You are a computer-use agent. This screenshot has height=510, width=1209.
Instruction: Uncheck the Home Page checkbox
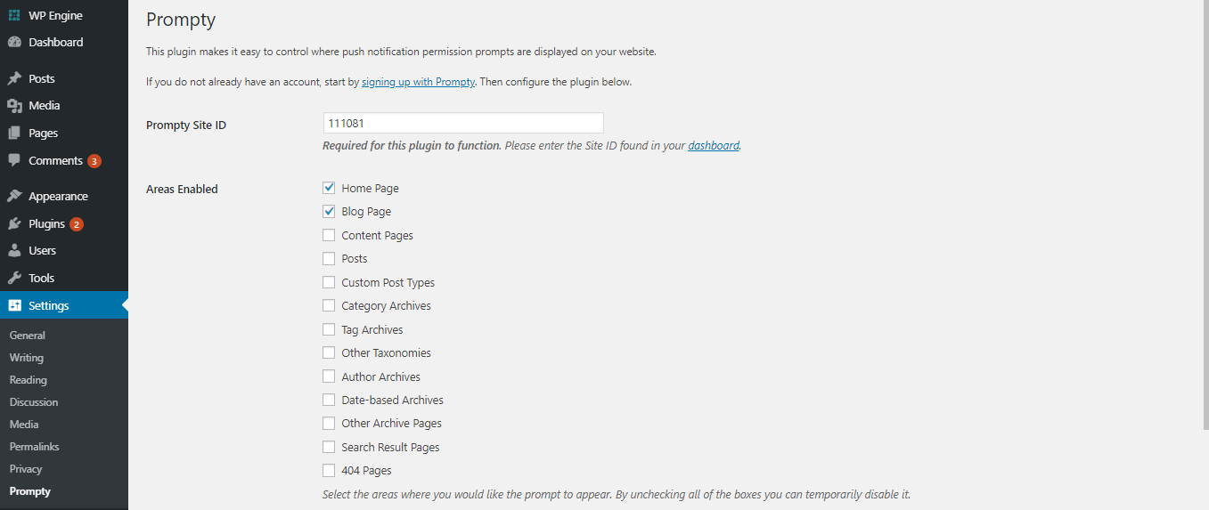click(x=329, y=188)
